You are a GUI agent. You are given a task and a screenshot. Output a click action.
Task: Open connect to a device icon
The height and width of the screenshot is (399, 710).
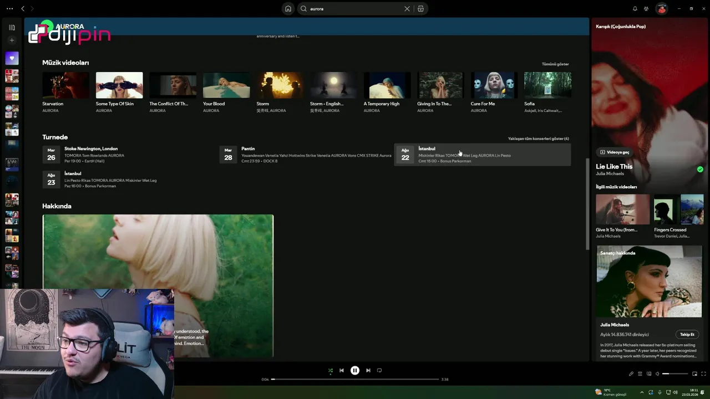point(649,374)
